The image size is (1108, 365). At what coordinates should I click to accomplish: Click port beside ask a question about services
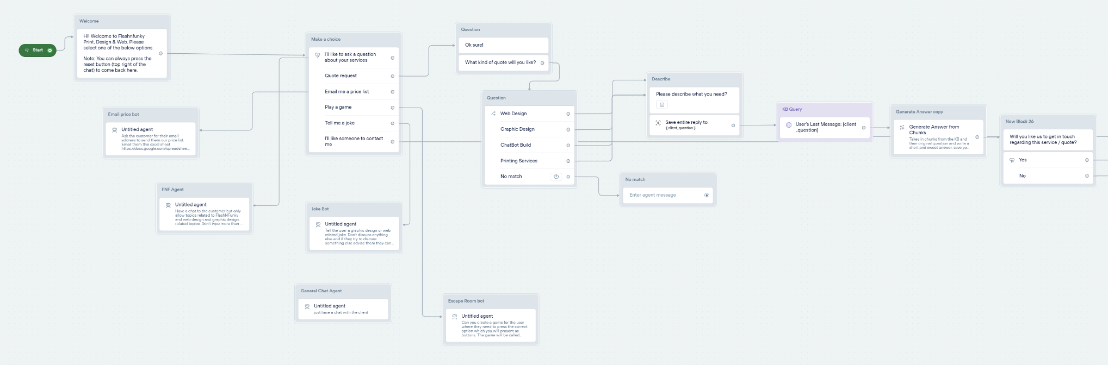click(x=393, y=58)
